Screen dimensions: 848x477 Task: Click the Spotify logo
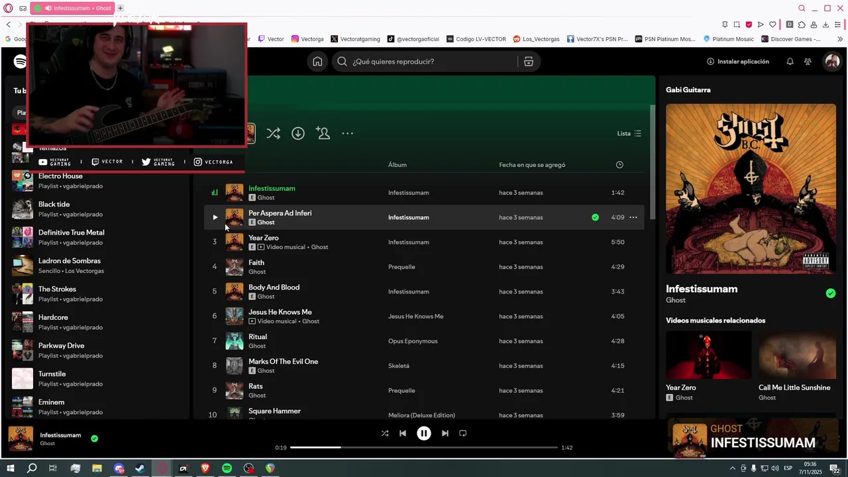tap(20, 62)
